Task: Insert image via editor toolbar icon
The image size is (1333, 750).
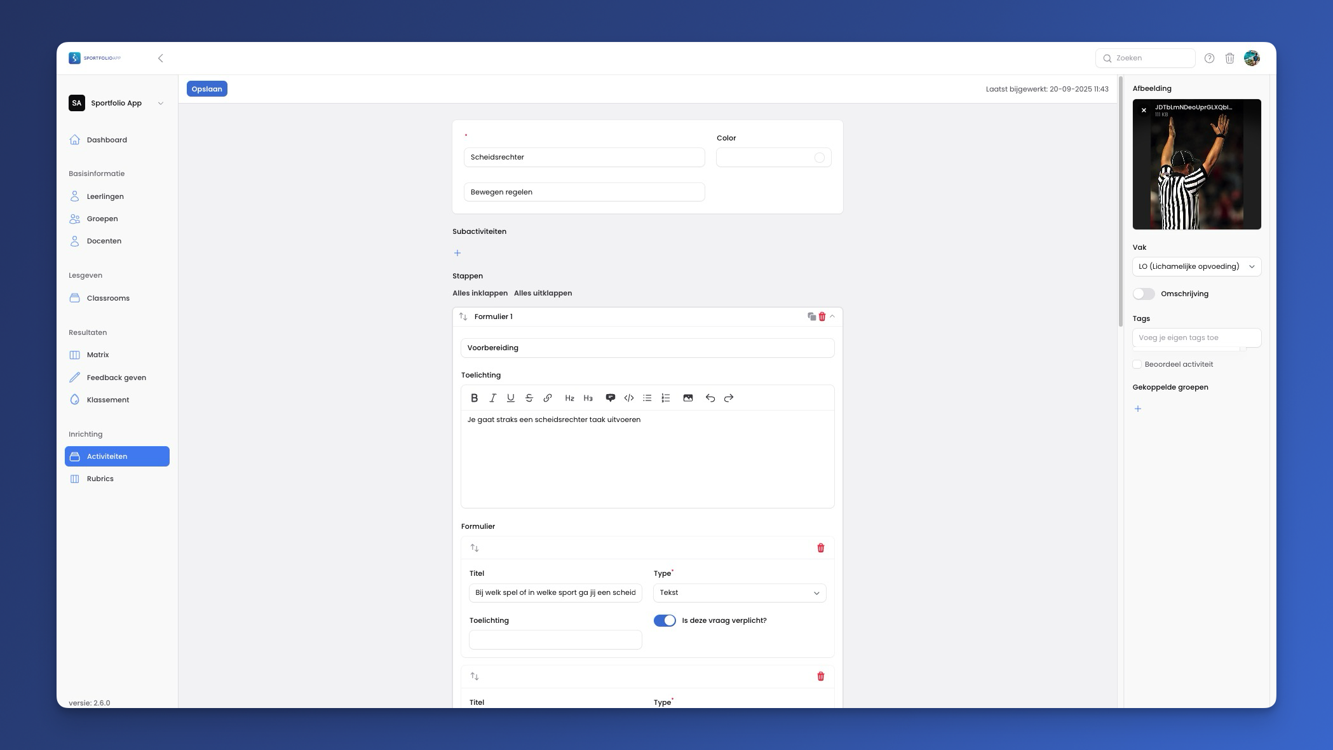Action: click(687, 398)
